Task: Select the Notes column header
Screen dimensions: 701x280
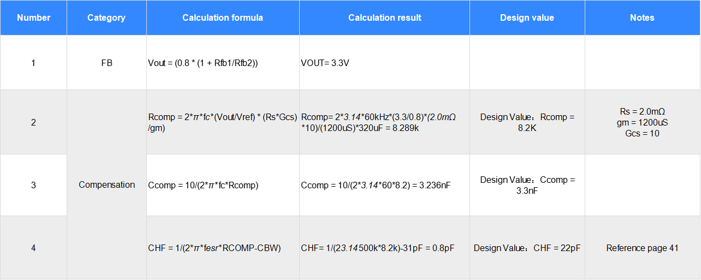Action: (x=642, y=18)
